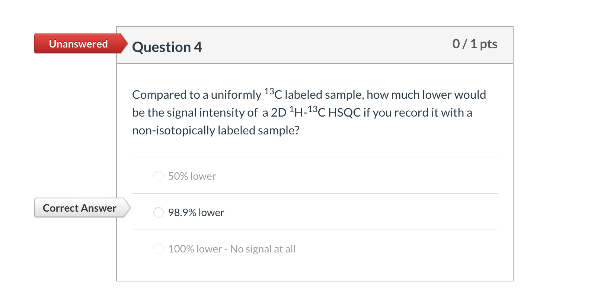
Task: Click the question card border frame
Action: point(118,149)
